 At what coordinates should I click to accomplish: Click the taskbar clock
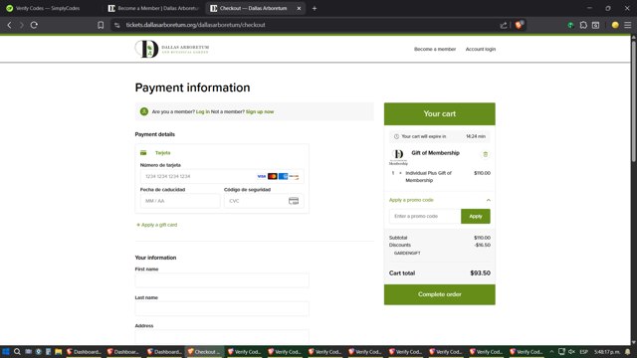[x=607, y=352]
